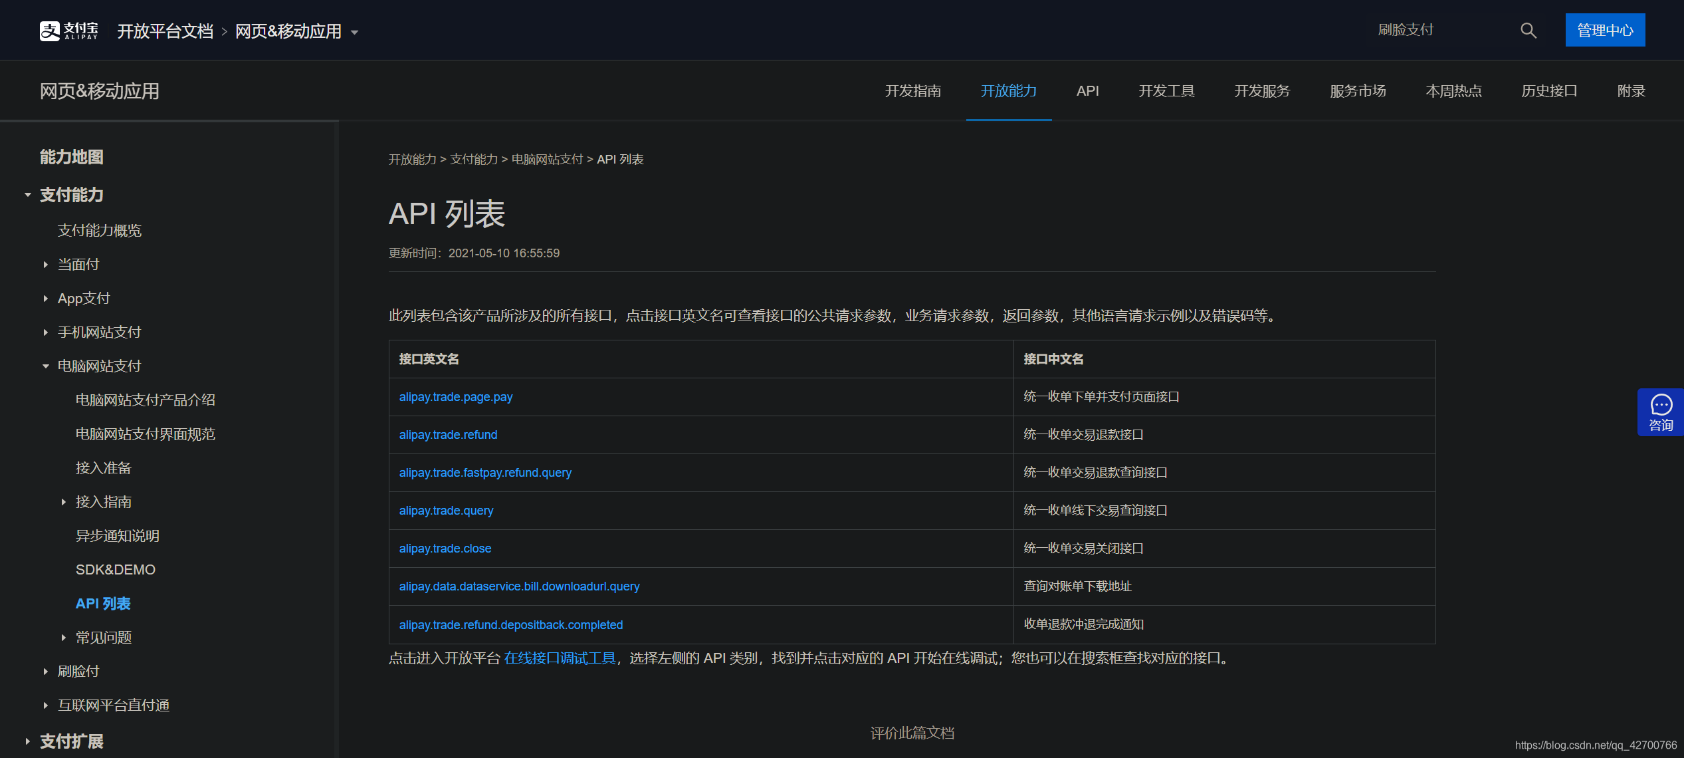Open SDK&DEMO in the sidebar
Screen dimensions: 1684x758
click(x=116, y=570)
